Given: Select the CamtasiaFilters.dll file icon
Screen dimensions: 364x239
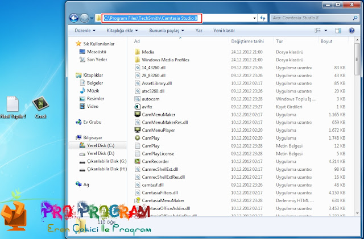Looking at the screenshot, I should click(138, 192).
